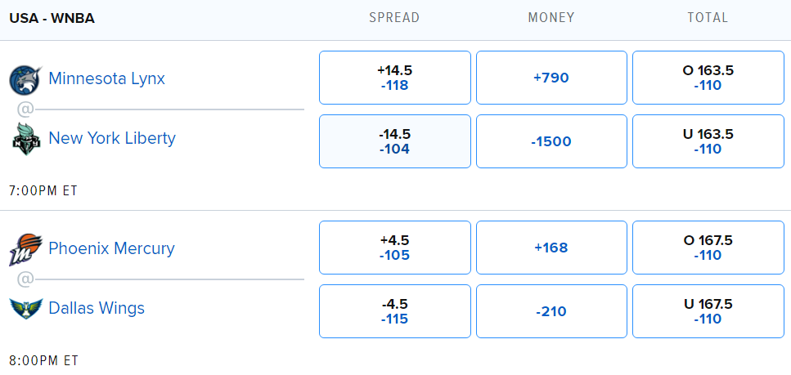
Task: Pick Phoenix Mercury +168 moneyline
Action: [x=551, y=248]
